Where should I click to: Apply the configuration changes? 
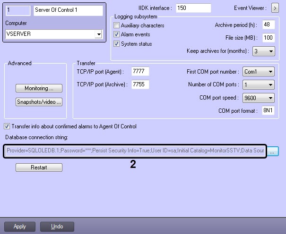[20, 226]
